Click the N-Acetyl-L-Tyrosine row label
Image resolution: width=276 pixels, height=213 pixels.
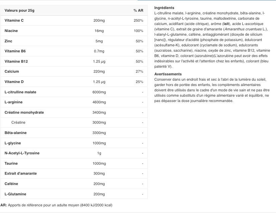22,153
